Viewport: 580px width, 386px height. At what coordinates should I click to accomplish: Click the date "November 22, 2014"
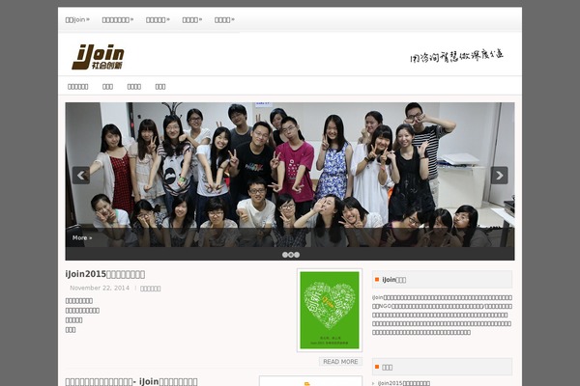100,288
